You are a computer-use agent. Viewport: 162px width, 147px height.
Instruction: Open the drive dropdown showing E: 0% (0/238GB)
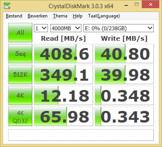tap(118, 28)
